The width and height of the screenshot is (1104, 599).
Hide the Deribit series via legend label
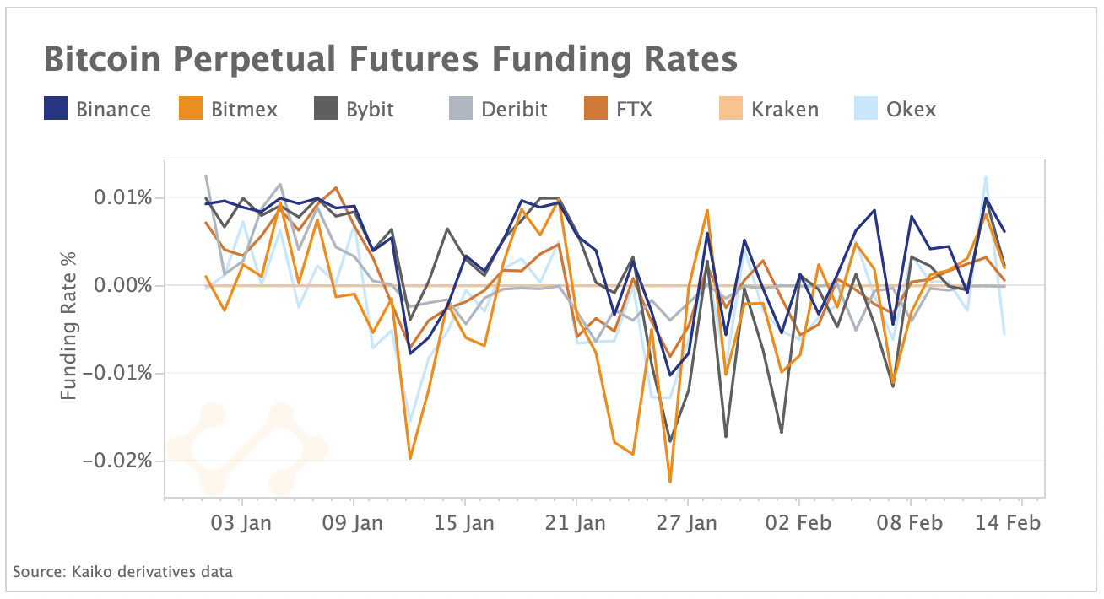(514, 110)
